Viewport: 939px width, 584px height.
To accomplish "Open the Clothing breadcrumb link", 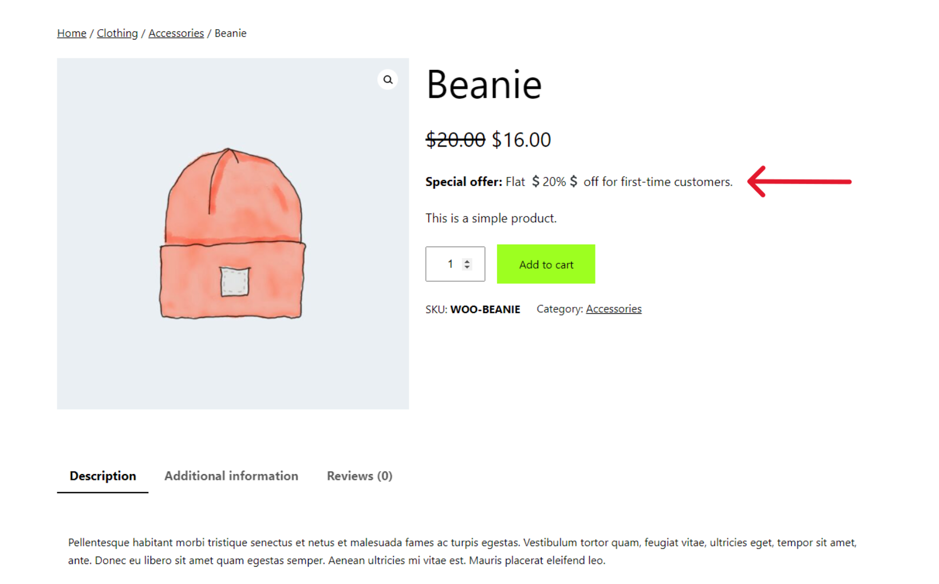I will 117,33.
